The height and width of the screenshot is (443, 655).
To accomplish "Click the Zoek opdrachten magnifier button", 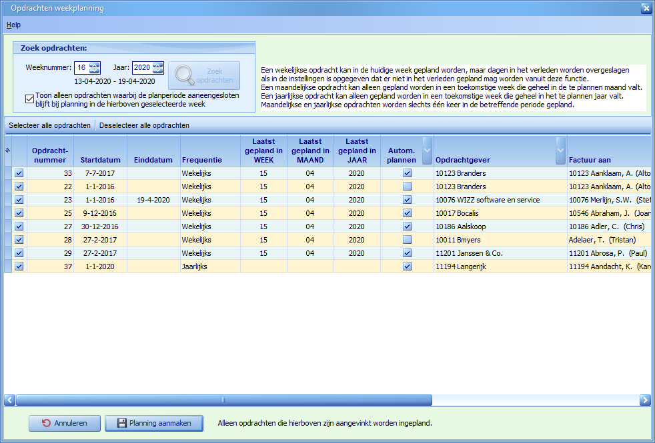I will click(x=204, y=75).
